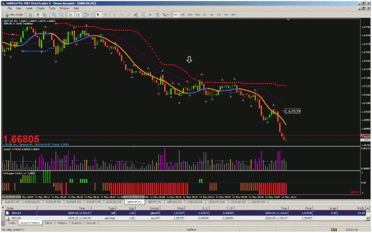The width and height of the screenshot is (372, 233).
Task: Select the H4 timeframe
Action: [212, 15]
